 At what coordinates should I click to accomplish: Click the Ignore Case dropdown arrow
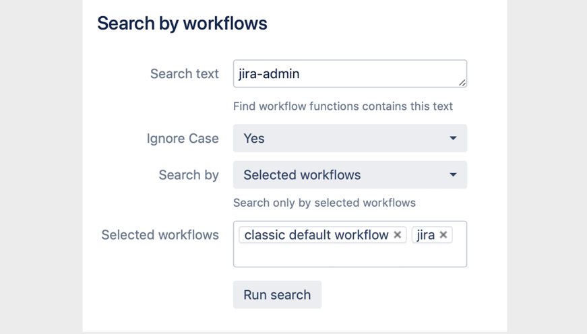pyautogui.click(x=453, y=139)
